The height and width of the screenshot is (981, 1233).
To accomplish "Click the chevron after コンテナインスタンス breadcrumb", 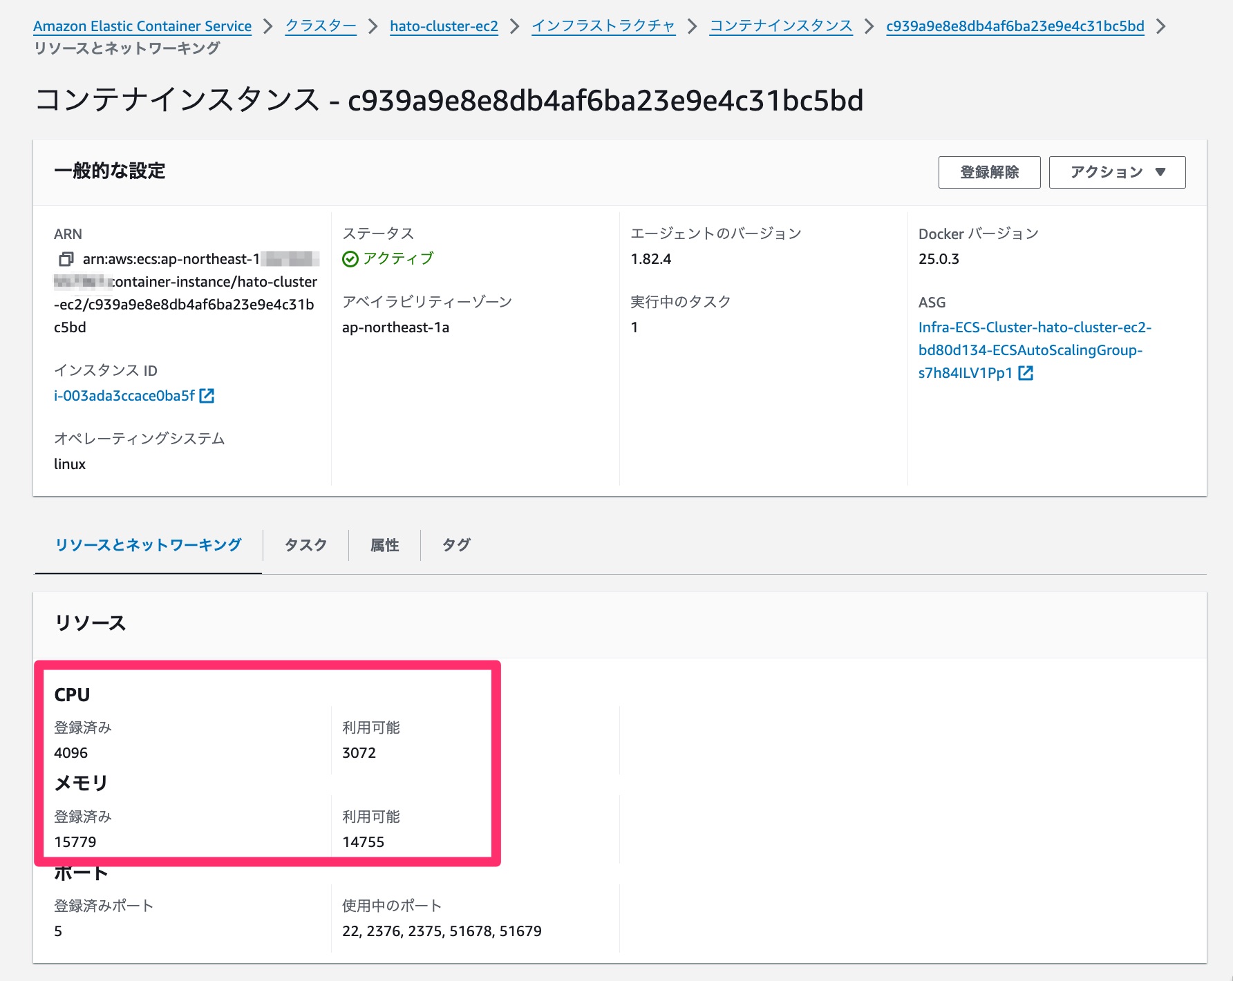I will pyautogui.click(x=871, y=27).
